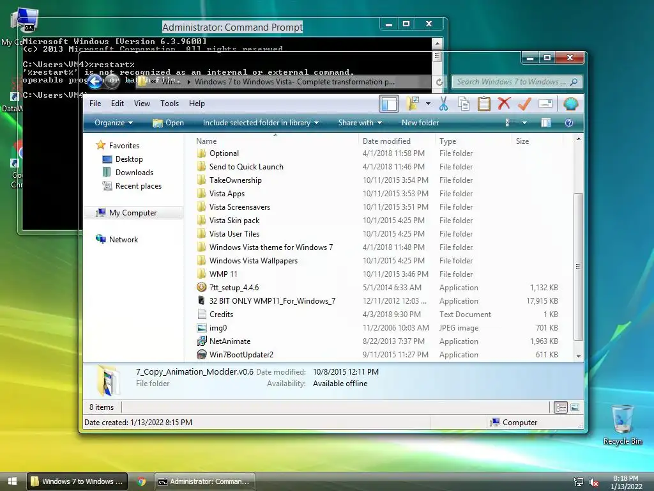
Task: Open the Windows Start button
Action: point(13,481)
